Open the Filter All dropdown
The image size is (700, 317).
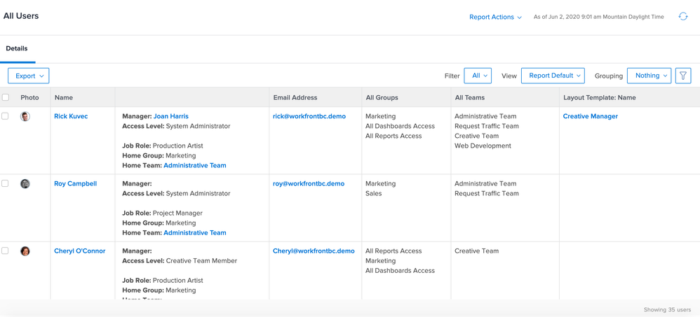(478, 76)
